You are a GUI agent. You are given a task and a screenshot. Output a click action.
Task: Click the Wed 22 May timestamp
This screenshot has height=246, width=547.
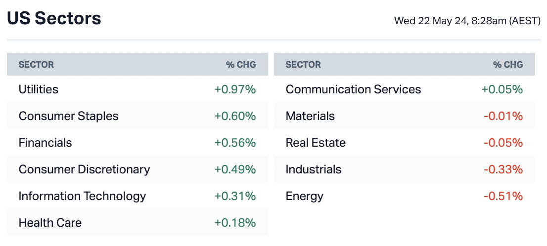(467, 21)
